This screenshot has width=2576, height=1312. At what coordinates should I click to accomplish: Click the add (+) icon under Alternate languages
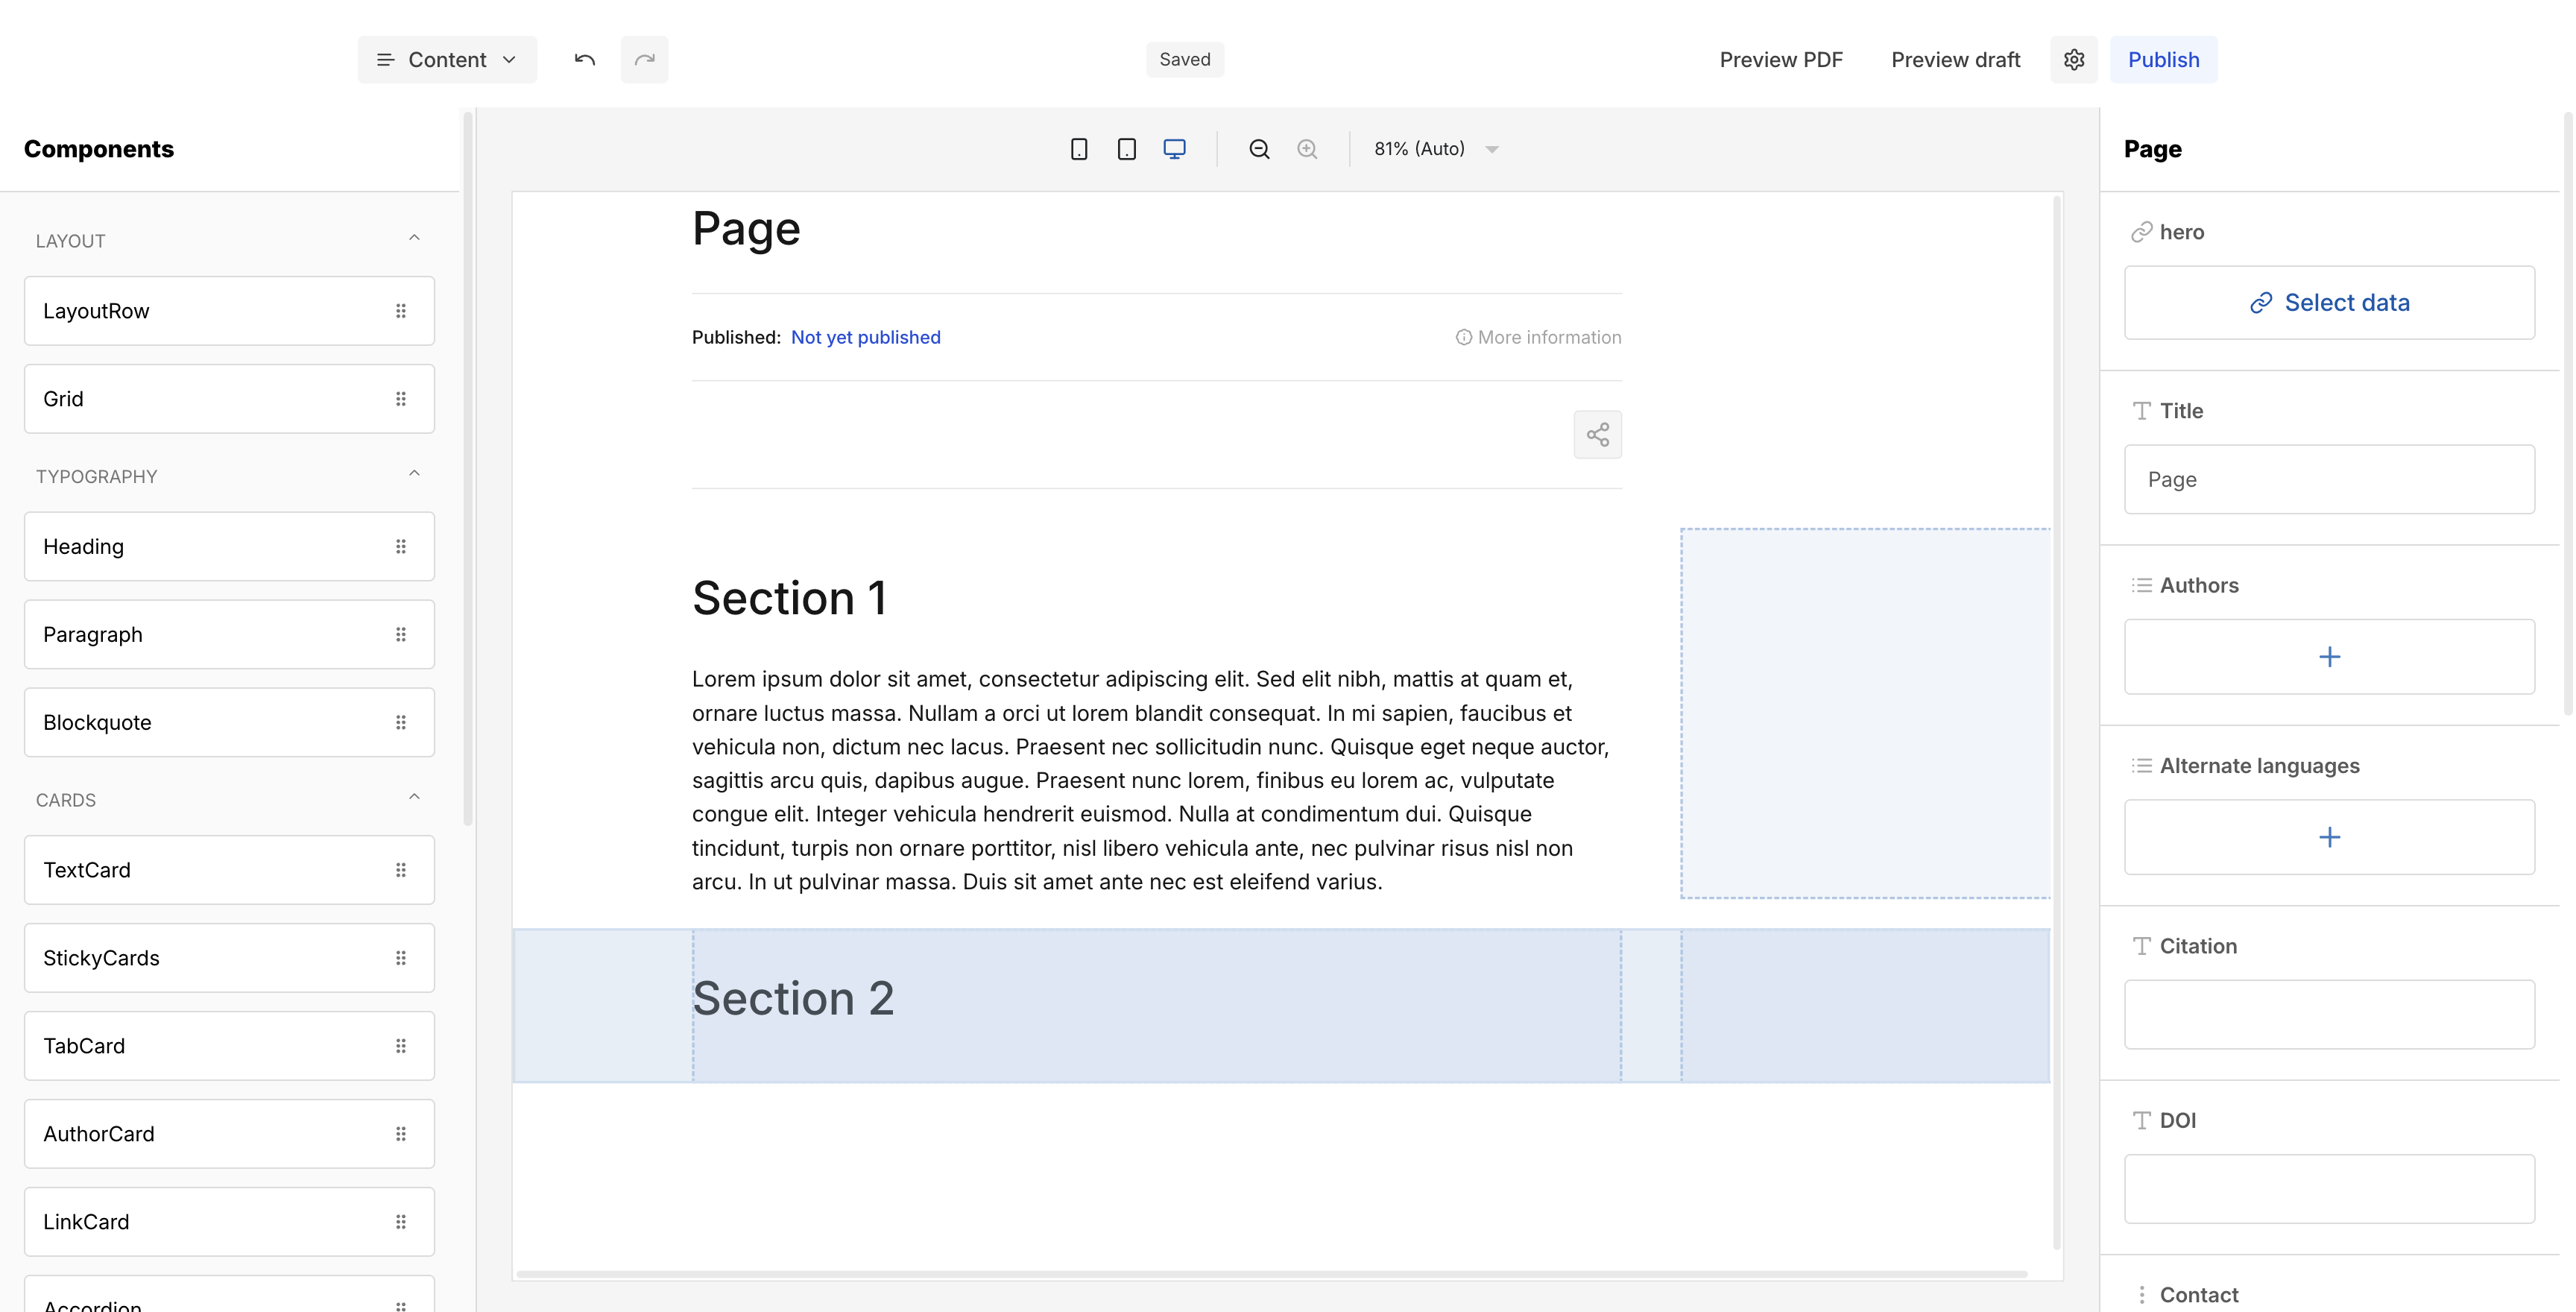[x=2330, y=837]
